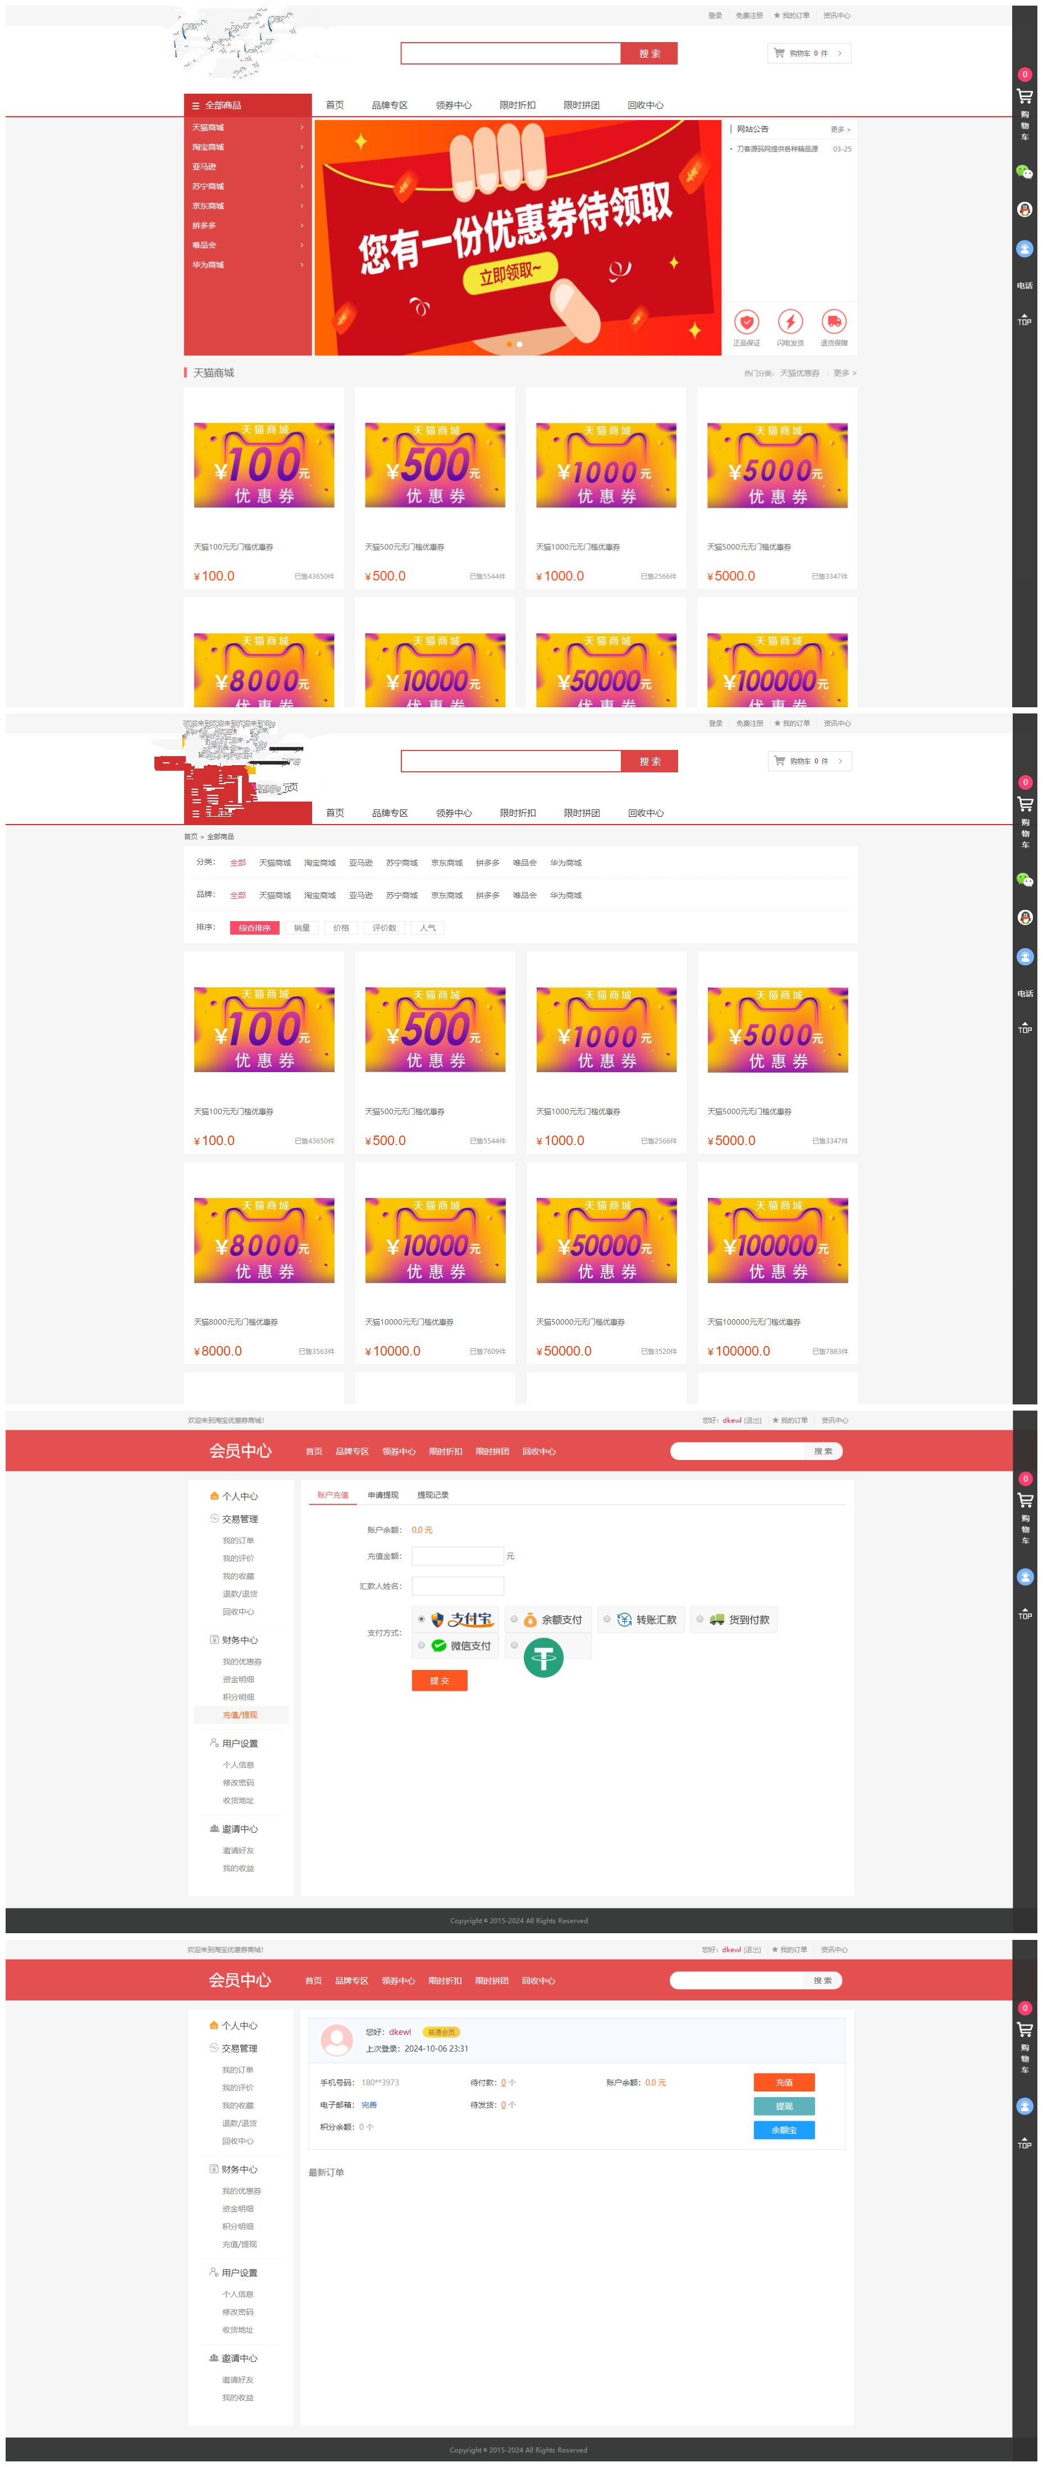Select the 账户充值 tab
Viewport: 1043px width, 2467px height.
[332, 1494]
